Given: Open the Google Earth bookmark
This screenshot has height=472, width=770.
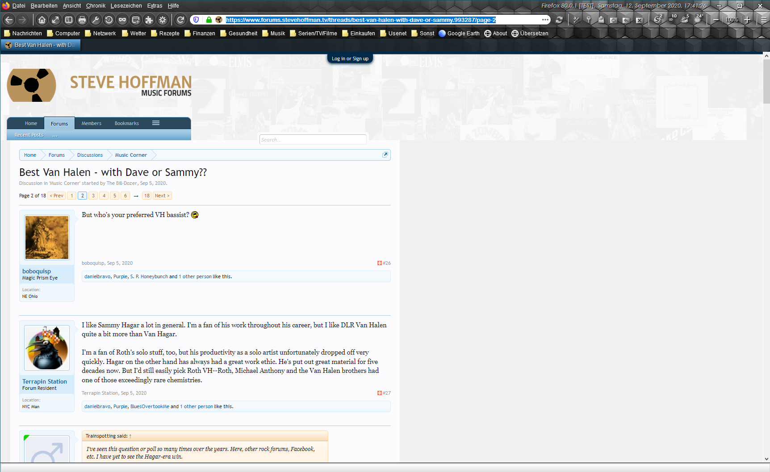Looking at the screenshot, I should tap(459, 33).
